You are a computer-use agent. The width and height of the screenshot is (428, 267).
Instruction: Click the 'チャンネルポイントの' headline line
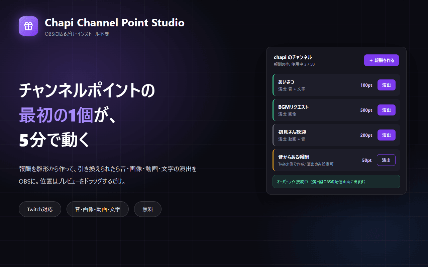coord(87,90)
